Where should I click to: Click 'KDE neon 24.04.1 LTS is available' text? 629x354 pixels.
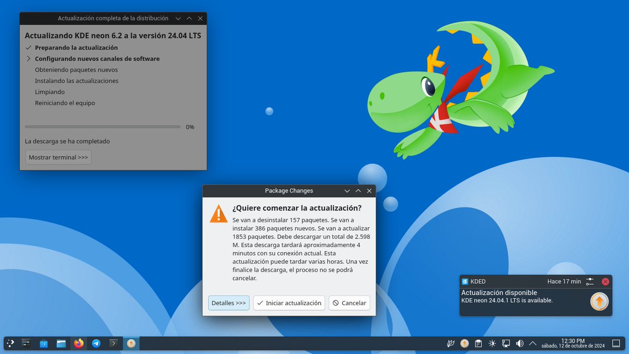507,301
